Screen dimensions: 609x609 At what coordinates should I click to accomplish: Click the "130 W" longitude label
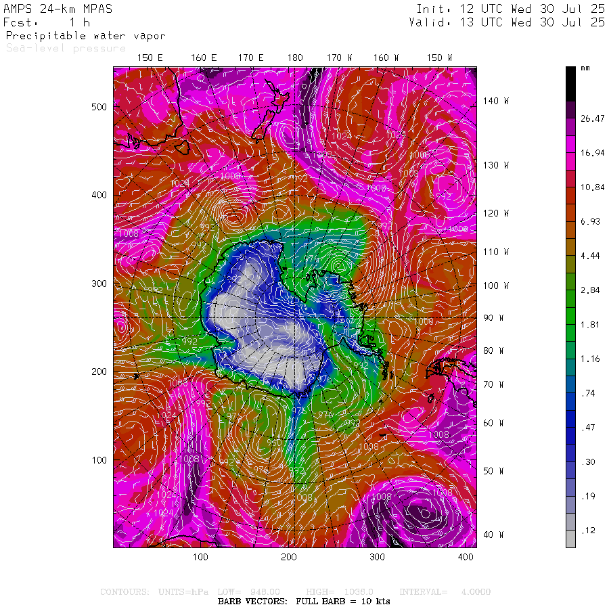495,166
